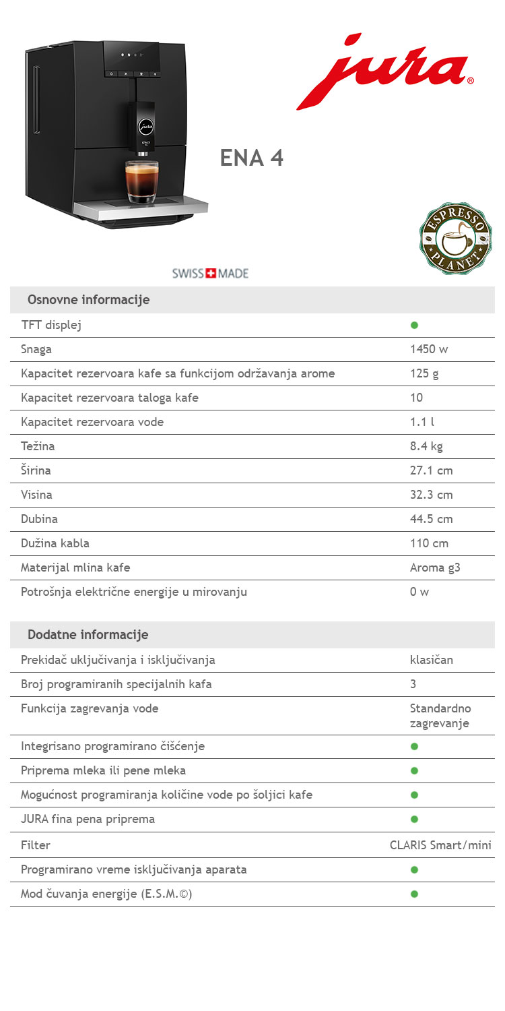
Task: Click the Swiss Made flag emblem
Action: pos(211,274)
